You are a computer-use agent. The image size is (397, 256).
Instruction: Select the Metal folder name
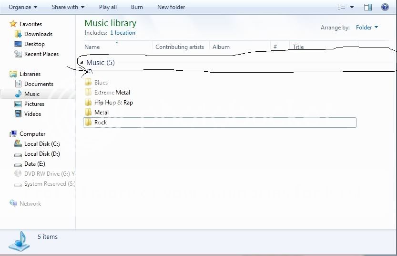(101, 113)
